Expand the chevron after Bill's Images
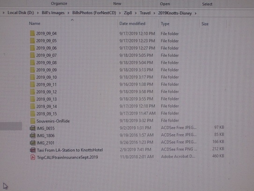 coord(68,13)
